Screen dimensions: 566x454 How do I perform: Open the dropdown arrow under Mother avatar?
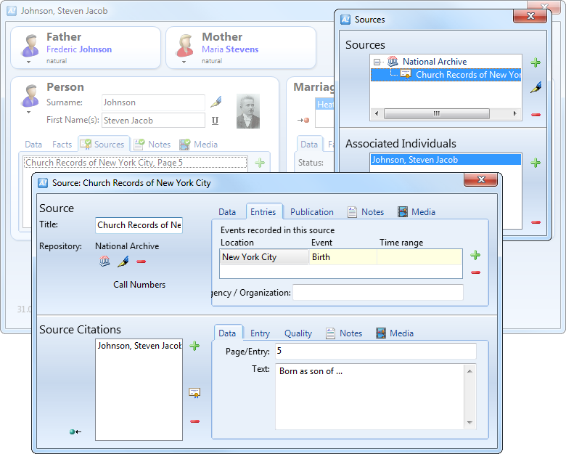[184, 62]
